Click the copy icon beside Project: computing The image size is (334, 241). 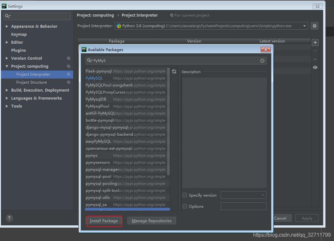click(68, 66)
